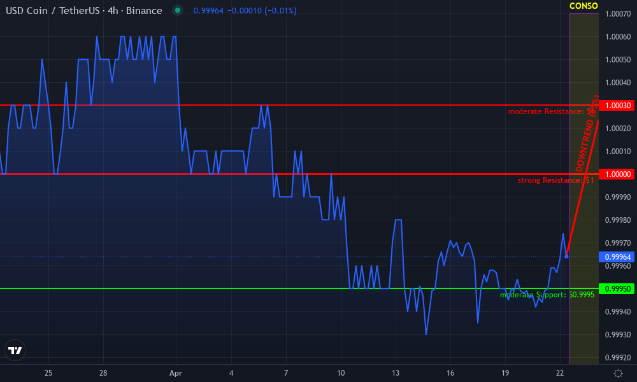Image resolution: width=637 pixels, height=382 pixels.
Task: Click the current price label 0.99964
Action: (615, 257)
